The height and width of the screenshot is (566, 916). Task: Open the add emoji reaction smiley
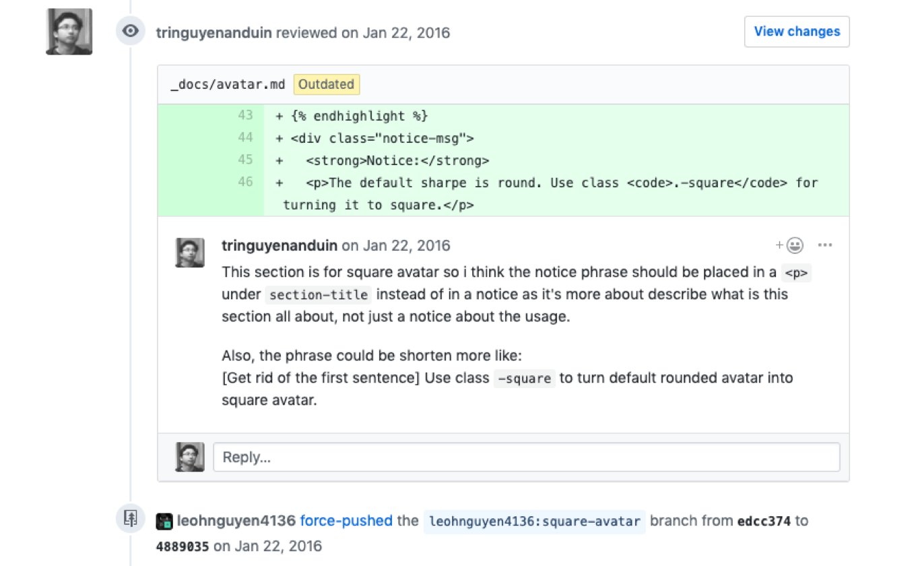click(789, 245)
